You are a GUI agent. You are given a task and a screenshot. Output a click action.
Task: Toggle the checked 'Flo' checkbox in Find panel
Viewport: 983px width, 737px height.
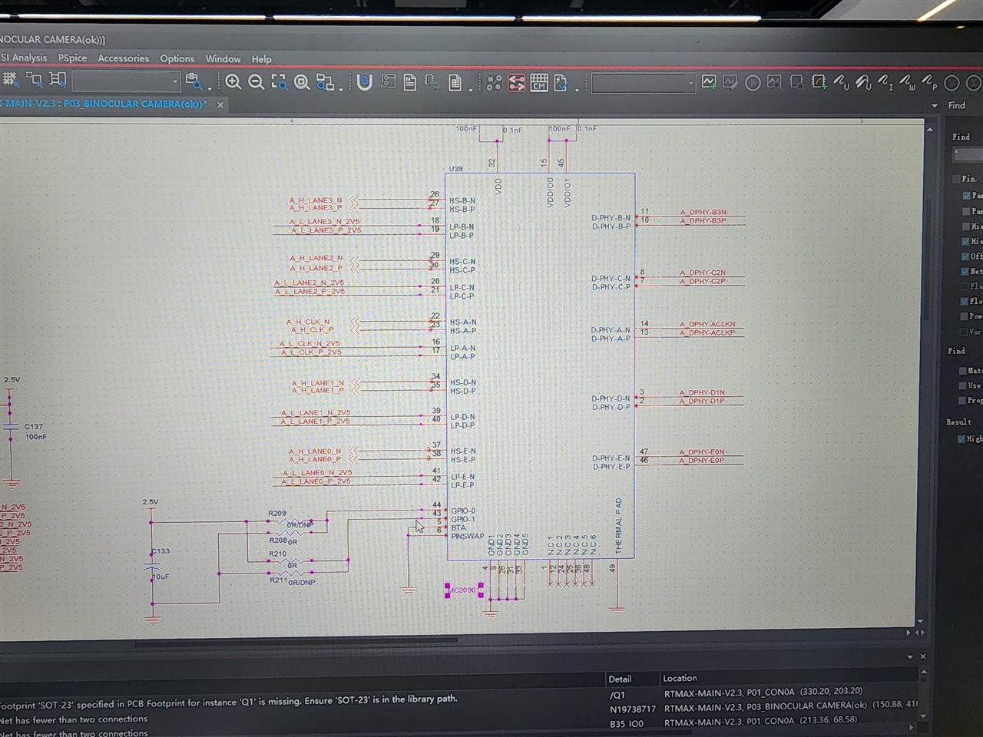pyautogui.click(x=965, y=302)
